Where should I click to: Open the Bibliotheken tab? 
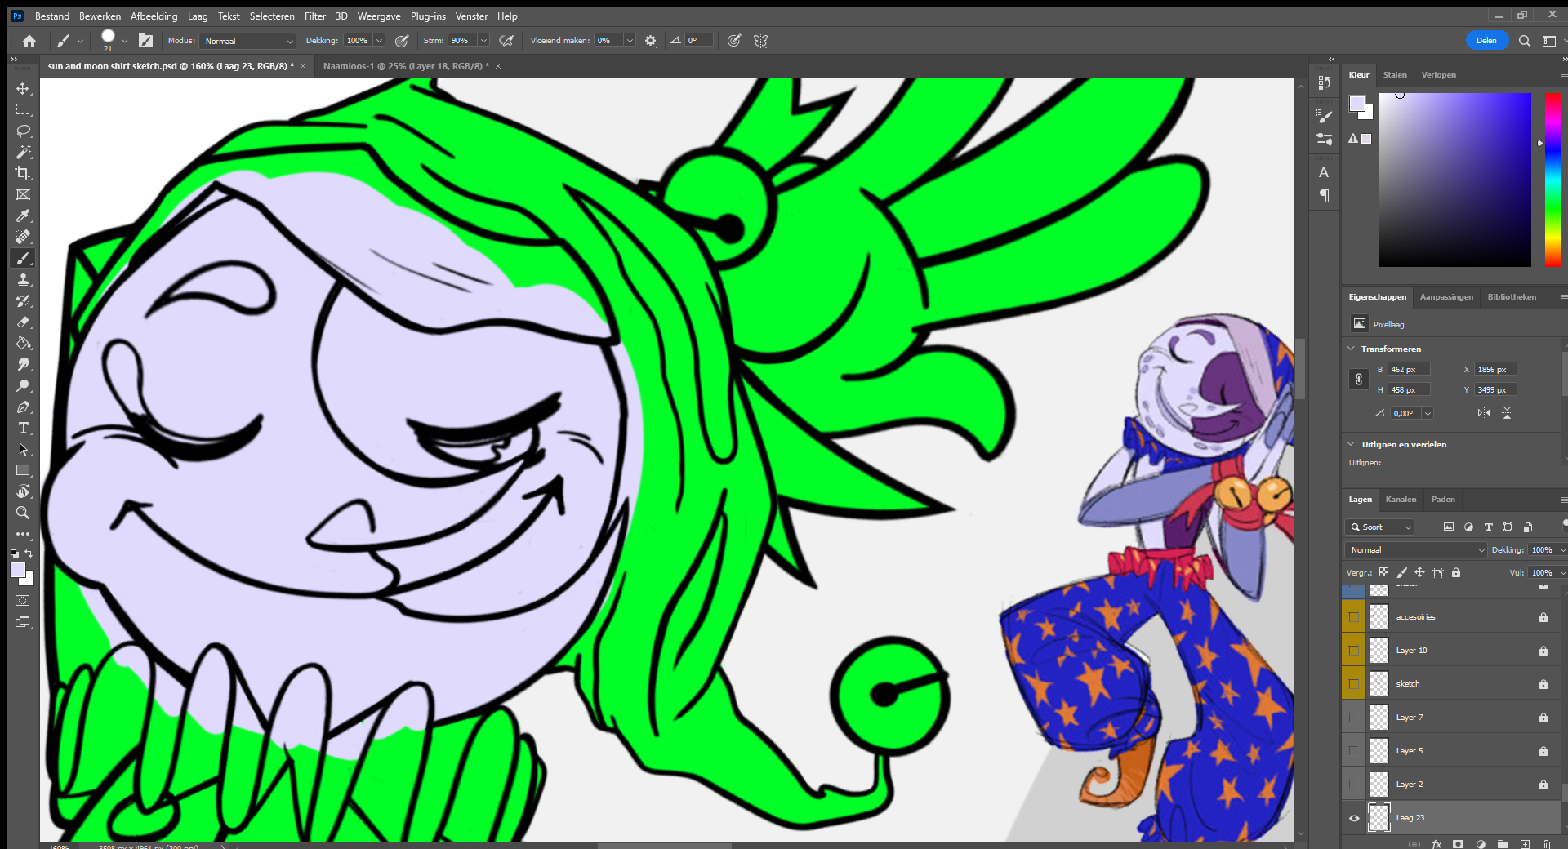tap(1512, 297)
